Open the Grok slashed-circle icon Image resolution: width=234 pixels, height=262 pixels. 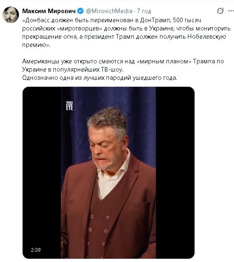pyautogui.click(x=220, y=11)
